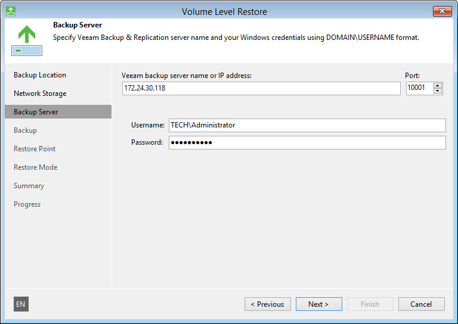Focus the Username field

pos(307,125)
